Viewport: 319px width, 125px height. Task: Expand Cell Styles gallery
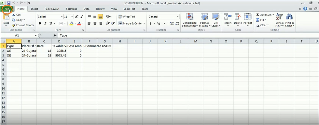(x=216, y=20)
